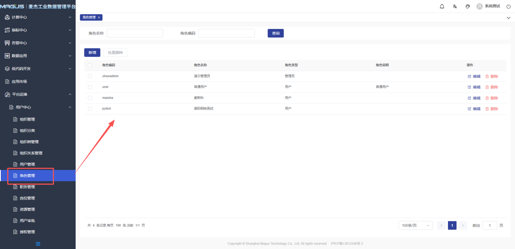This screenshot has height=249, width=515.
Task: Check the showadmin row checkbox
Action: pos(90,76)
